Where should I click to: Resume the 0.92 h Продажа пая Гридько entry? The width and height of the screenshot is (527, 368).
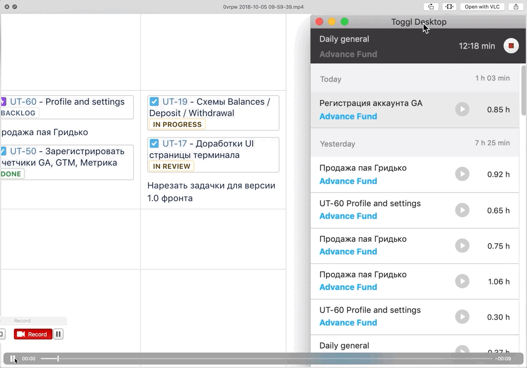tap(462, 174)
